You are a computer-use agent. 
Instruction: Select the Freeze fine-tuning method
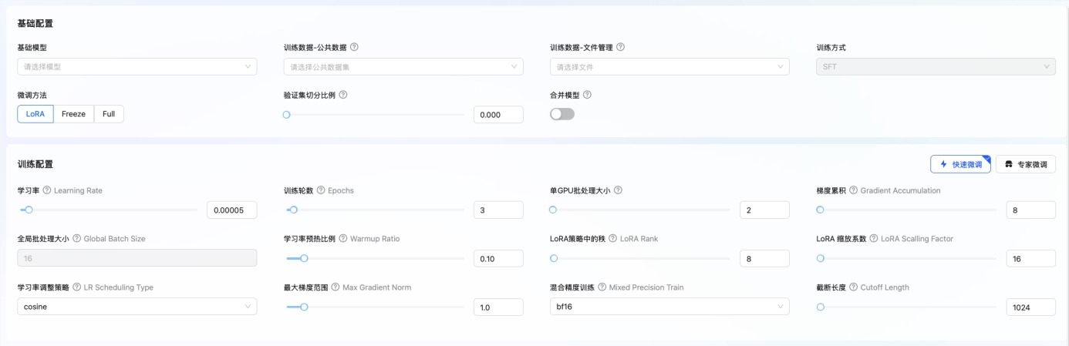pos(73,114)
